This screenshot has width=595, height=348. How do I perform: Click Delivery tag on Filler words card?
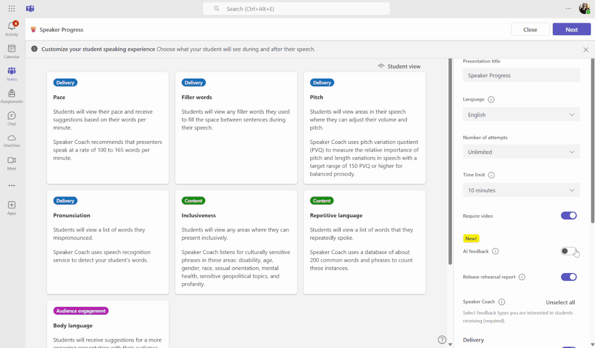coord(194,83)
